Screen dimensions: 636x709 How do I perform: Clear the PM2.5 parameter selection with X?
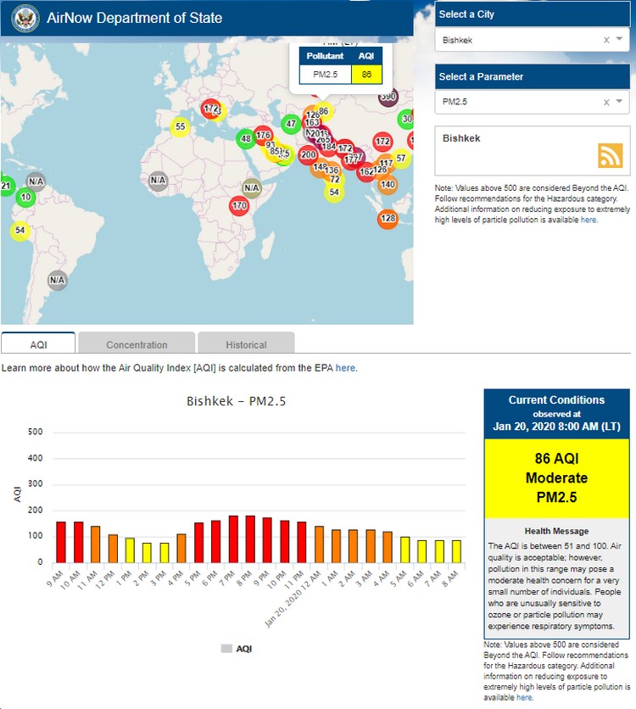point(606,102)
